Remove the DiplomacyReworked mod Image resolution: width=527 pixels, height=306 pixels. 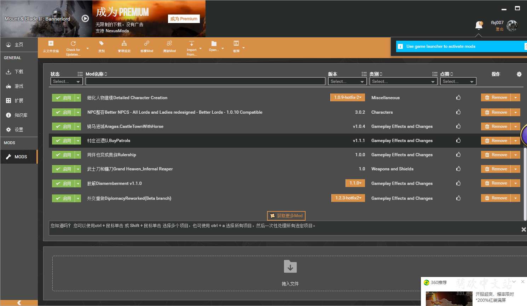[x=496, y=198]
